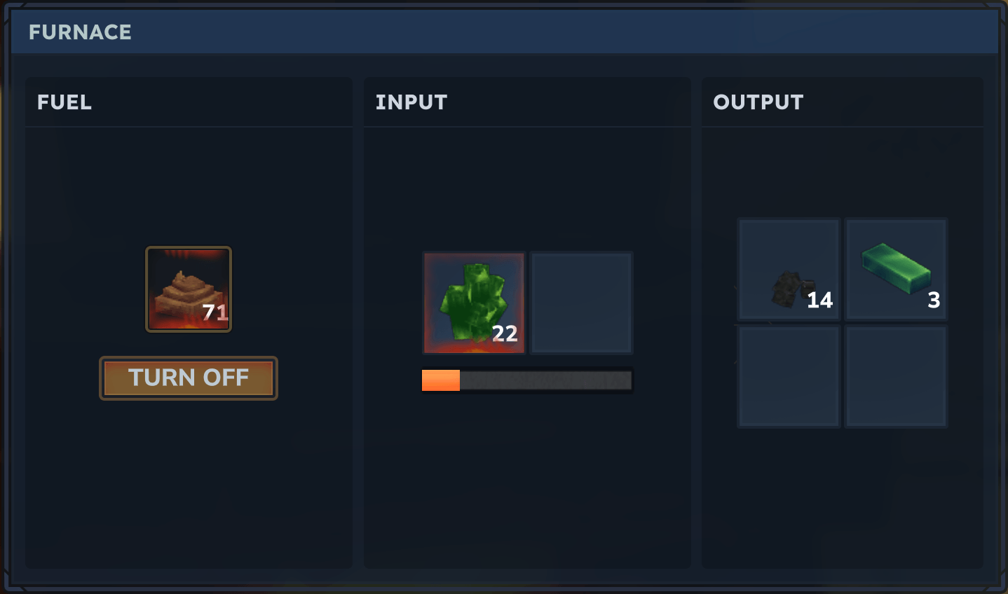Pick up the charcoal from the output slot
The height and width of the screenshot is (594, 1008).
789,269
